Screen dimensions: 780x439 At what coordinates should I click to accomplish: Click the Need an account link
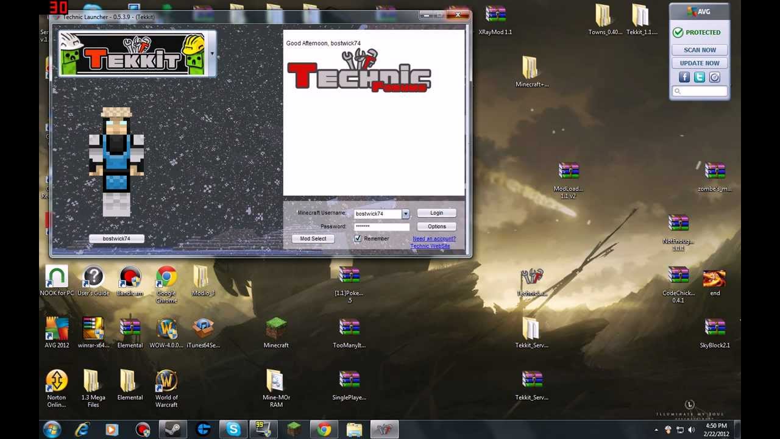434,238
